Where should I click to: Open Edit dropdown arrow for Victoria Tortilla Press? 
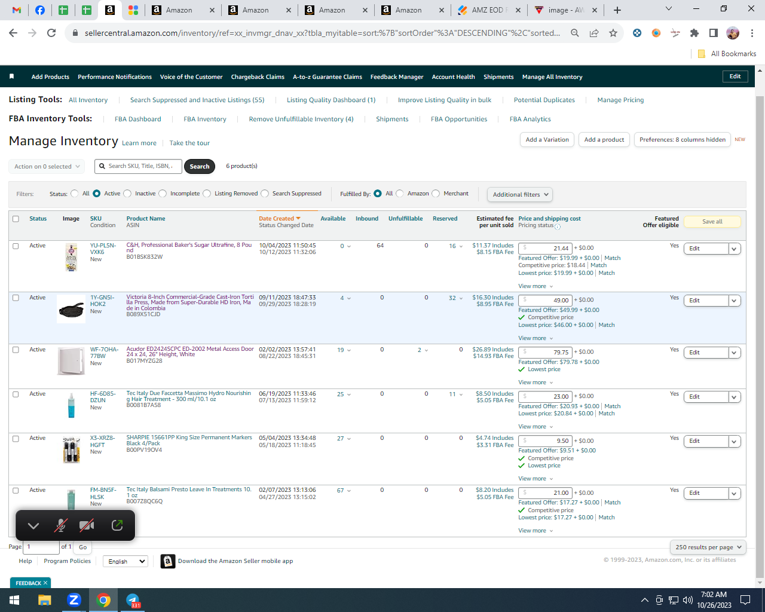[735, 301]
